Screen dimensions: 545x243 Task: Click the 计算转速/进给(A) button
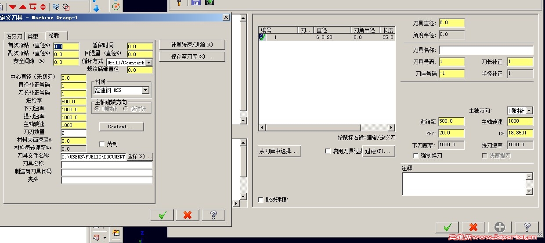point(192,45)
